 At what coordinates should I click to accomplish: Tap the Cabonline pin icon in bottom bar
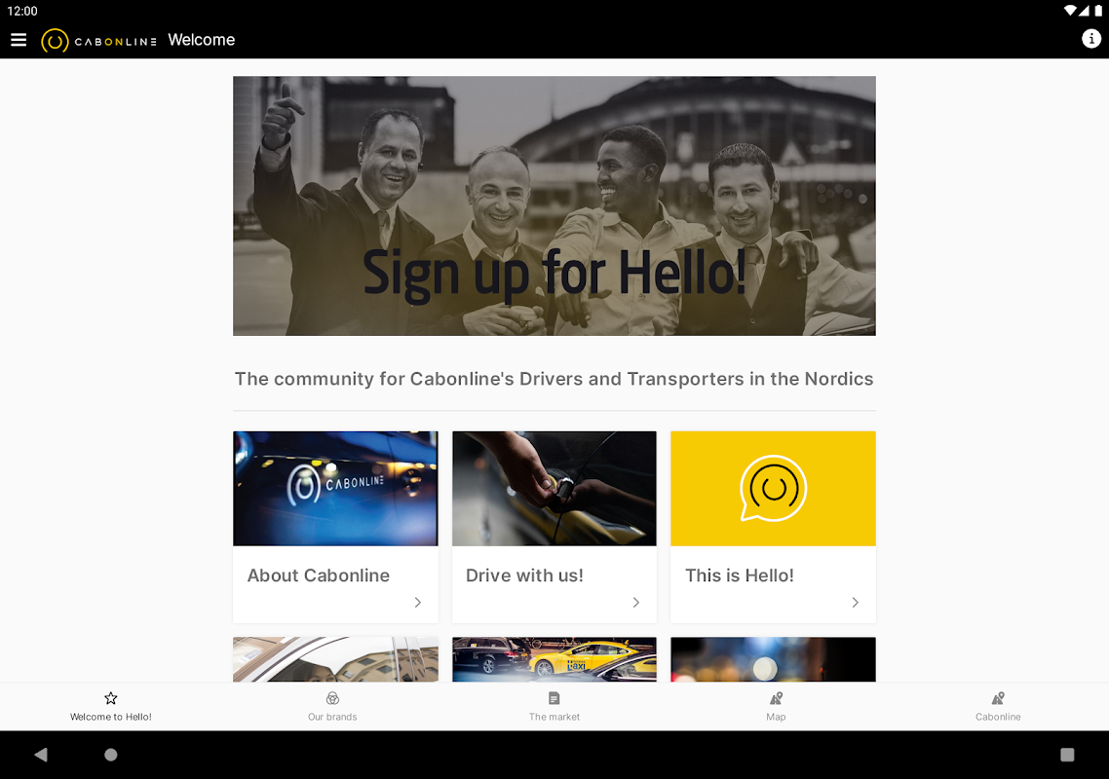tap(998, 698)
